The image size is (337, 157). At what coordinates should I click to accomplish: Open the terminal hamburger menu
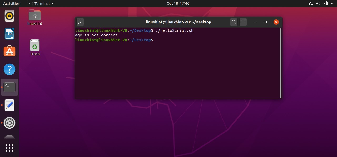coord(243,22)
